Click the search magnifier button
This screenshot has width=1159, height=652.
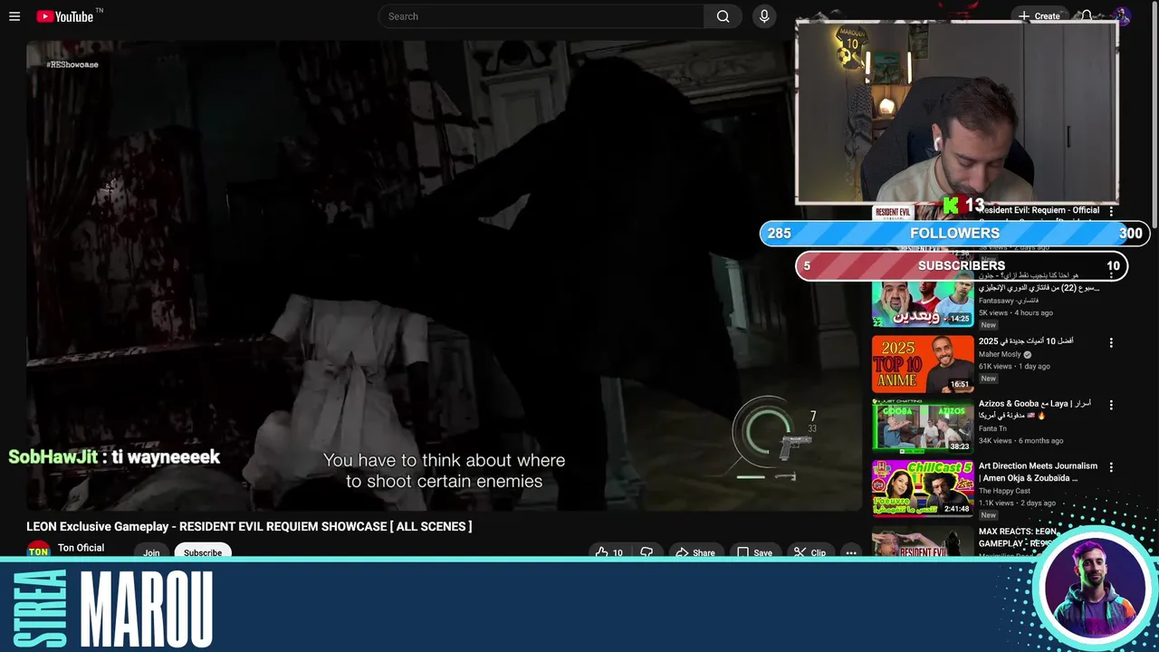pos(723,16)
